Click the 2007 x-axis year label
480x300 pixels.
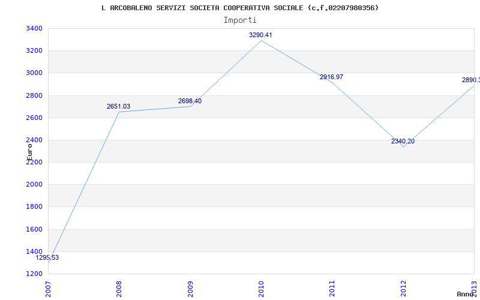(x=48, y=289)
